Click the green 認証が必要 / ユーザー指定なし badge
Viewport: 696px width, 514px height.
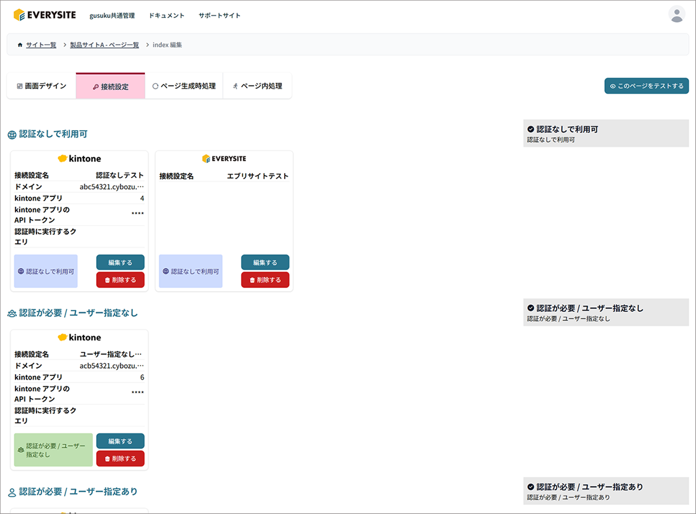(x=53, y=450)
